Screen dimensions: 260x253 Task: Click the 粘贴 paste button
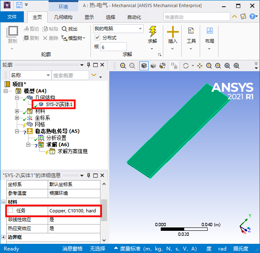pos(50,29)
